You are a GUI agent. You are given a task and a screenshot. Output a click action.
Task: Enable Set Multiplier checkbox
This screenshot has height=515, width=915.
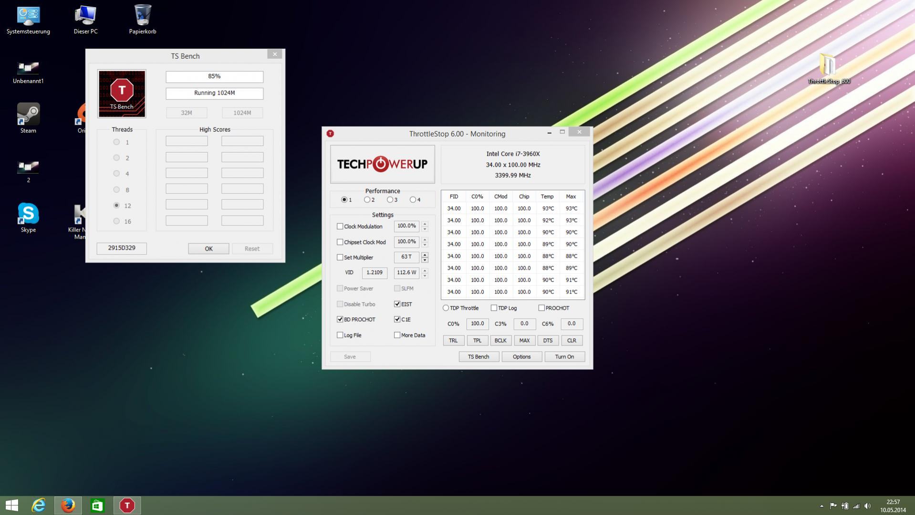pyautogui.click(x=340, y=257)
